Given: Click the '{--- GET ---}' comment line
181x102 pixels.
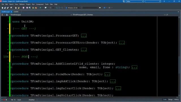Looking at the screenshot, I should point(24,29).
